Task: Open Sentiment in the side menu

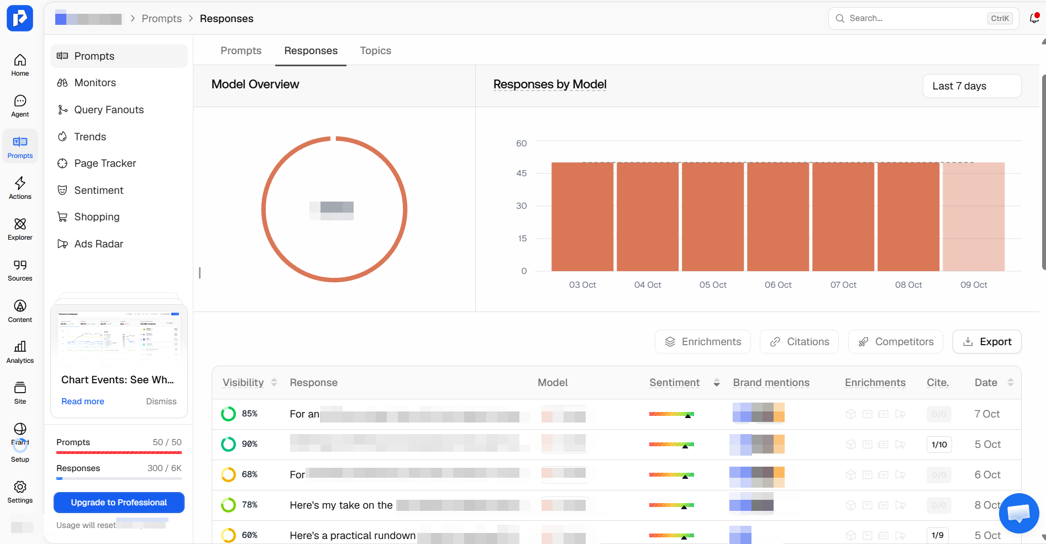Action: 119,190
